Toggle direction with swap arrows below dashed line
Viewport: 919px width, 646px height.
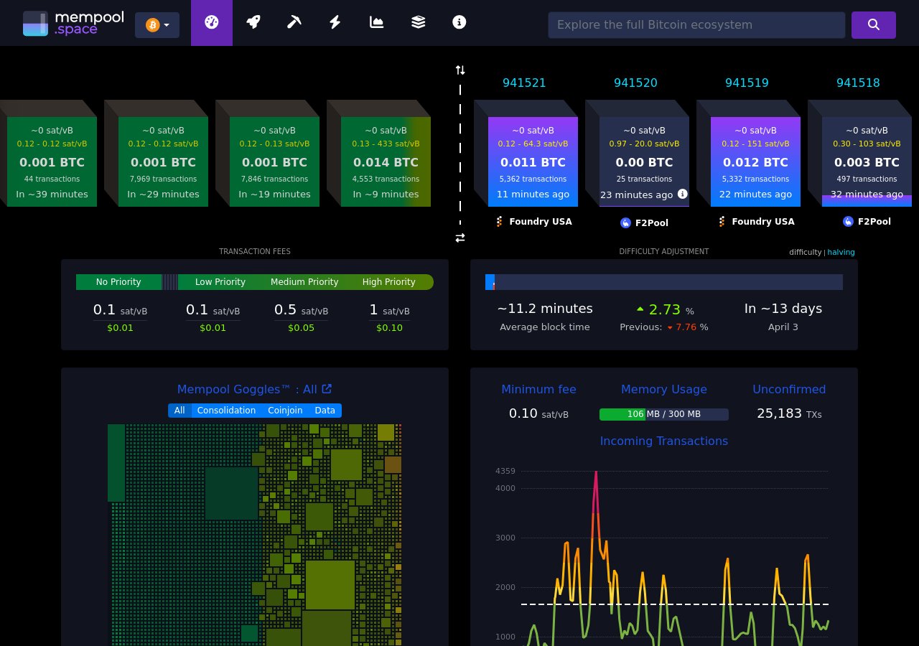point(459,238)
